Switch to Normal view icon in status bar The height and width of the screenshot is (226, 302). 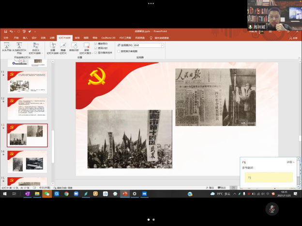coord(233,188)
